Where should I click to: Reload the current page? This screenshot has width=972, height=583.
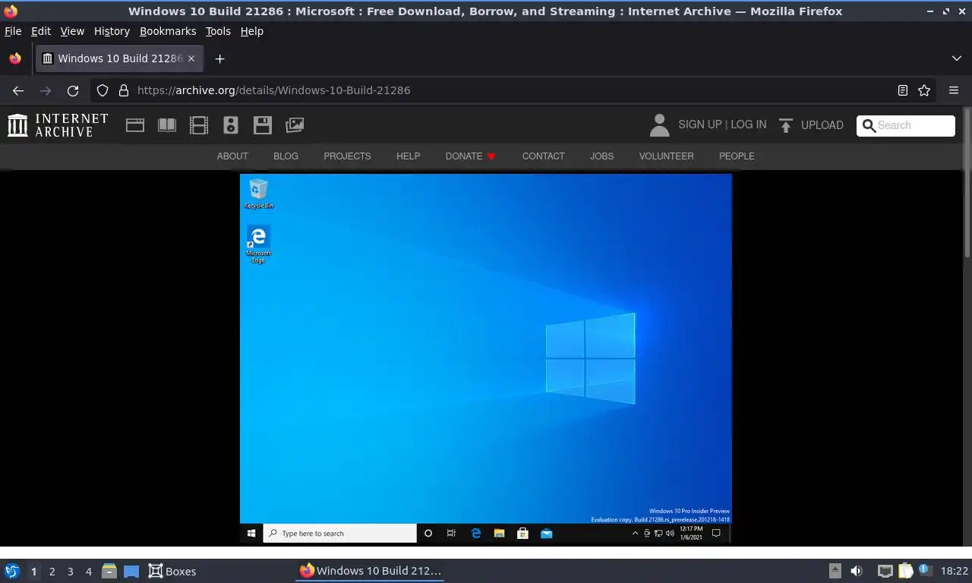[x=73, y=90]
